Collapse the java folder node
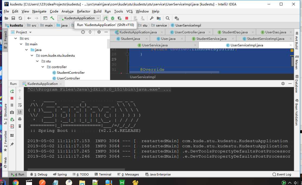302x185 pixels. click(26, 50)
